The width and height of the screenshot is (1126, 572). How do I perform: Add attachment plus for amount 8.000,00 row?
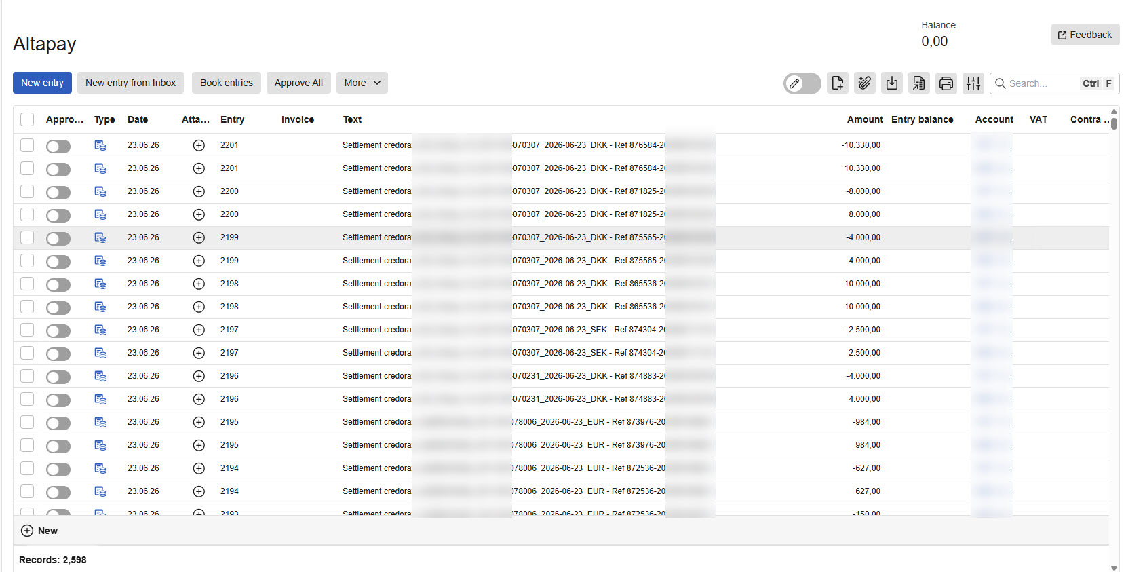point(199,214)
